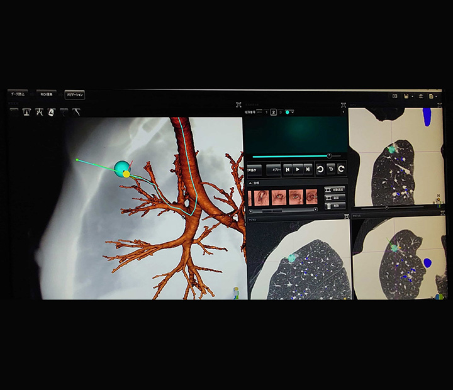Play the virtual bronchoscopy navigation

pyautogui.click(x=297, y=169)
